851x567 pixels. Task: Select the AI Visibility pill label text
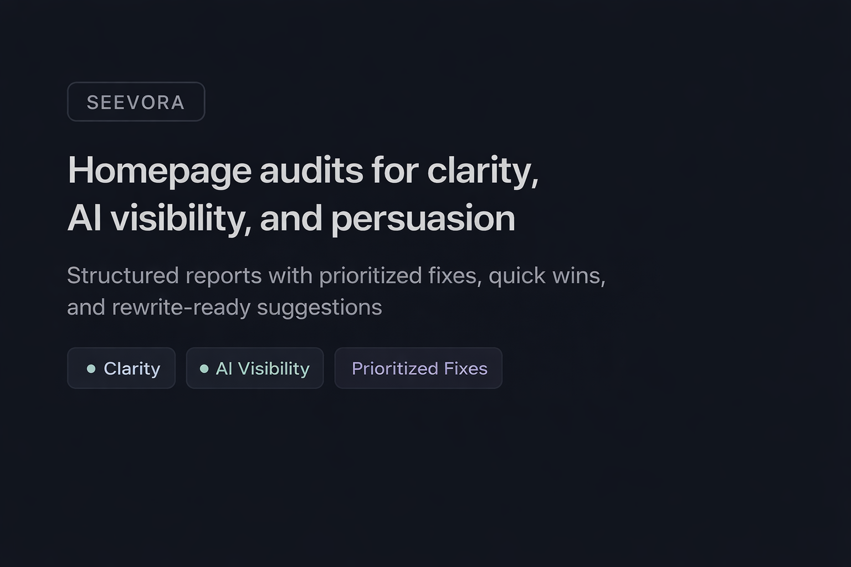pos(263,369)
